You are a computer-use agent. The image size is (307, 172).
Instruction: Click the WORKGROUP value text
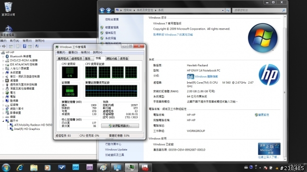click(196, 131)
